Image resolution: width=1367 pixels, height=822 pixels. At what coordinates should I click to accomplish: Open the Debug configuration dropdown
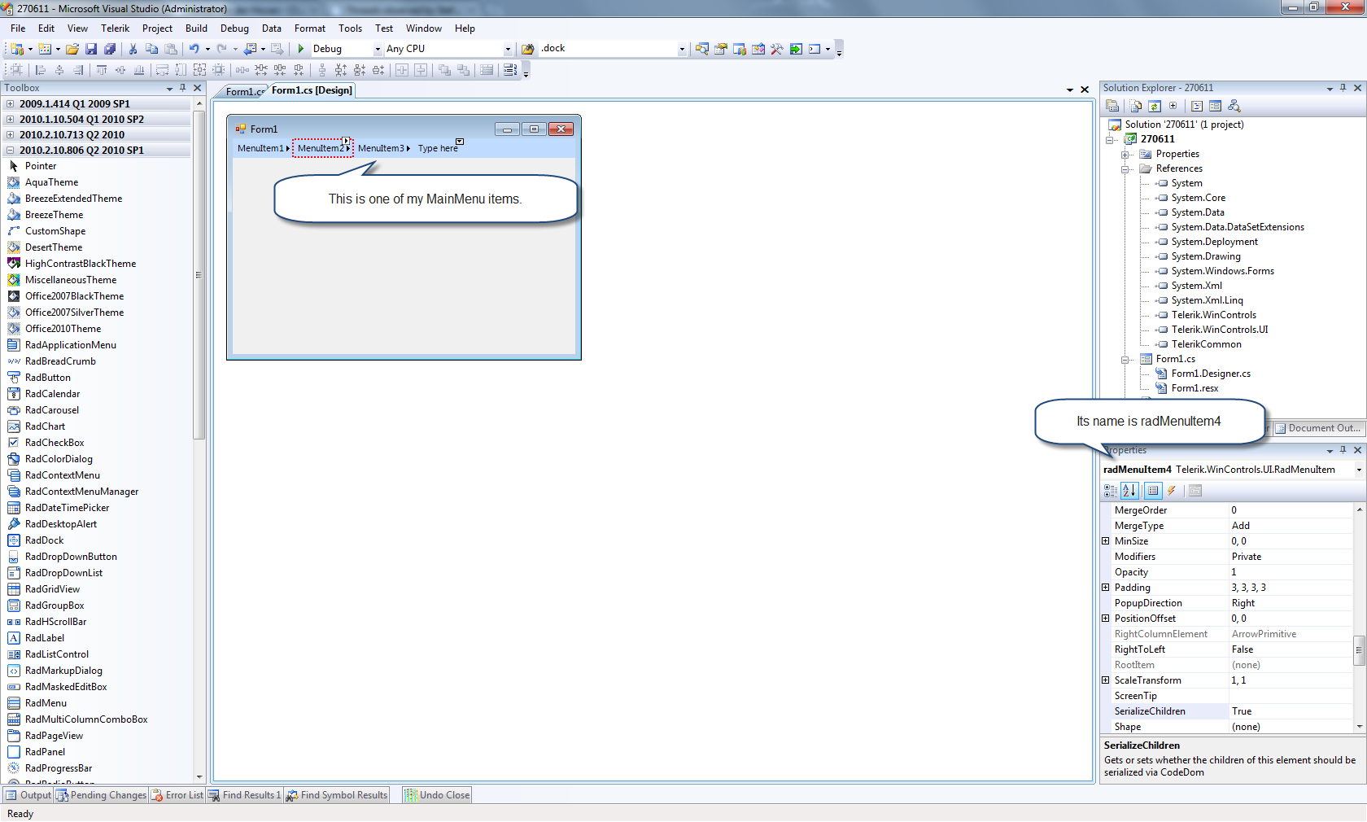coord(378,49)
